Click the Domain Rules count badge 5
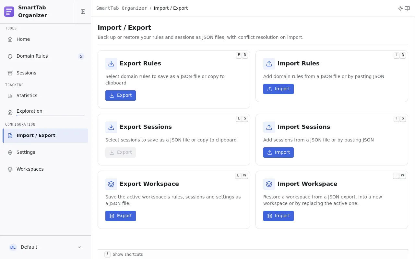The image size is (415, 259). 81,56
